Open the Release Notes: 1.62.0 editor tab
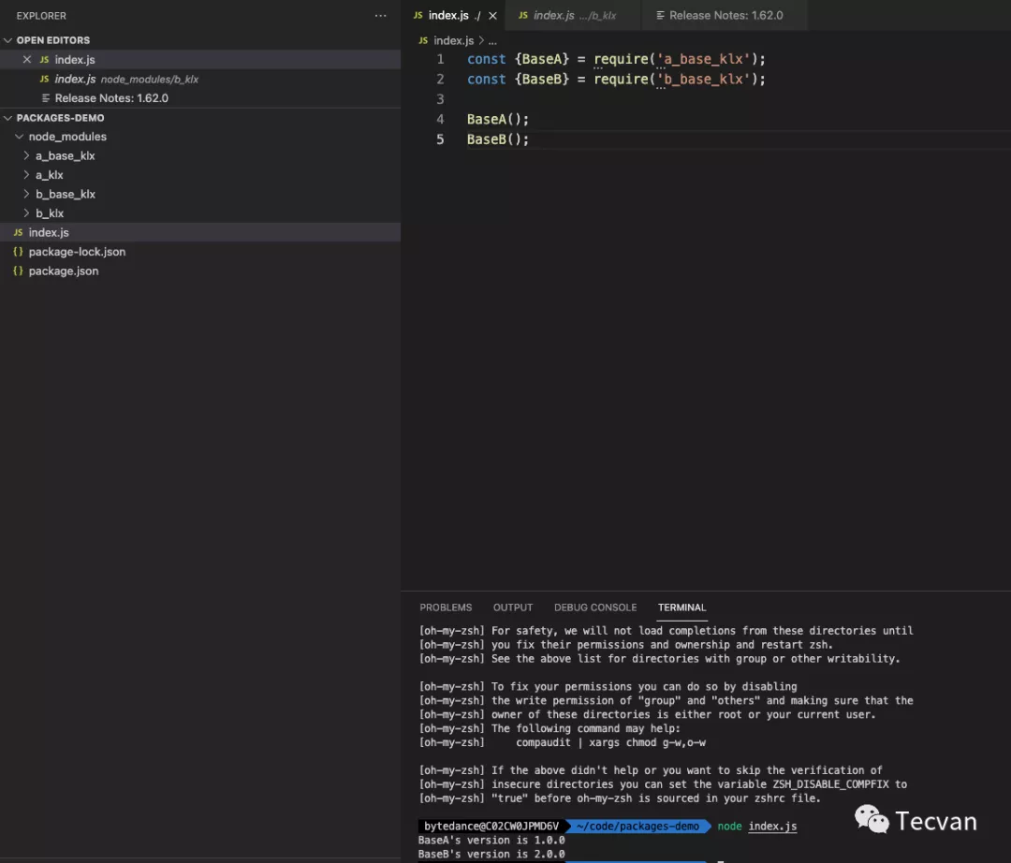 pos(725,16)
